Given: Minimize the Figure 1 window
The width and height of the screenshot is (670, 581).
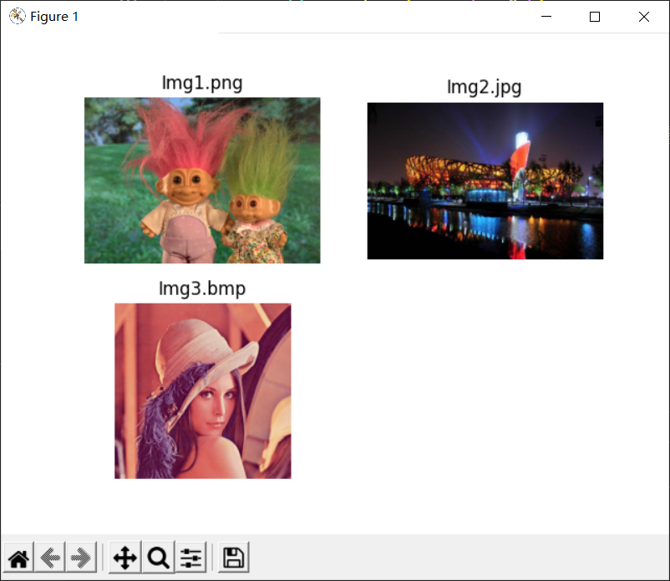Looking at the screenshot, I should (x=546, y=17).
